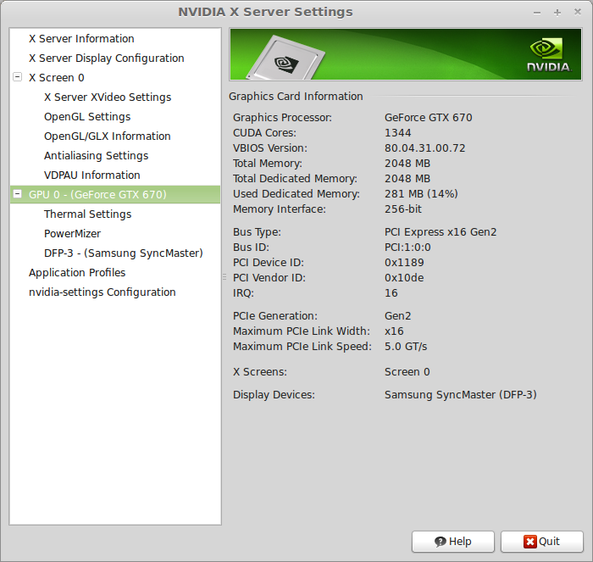Click the Total Dedicated Memory value
This screenshot has height=562, width=593.
407,179
